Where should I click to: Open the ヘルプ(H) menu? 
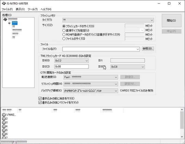click(x=46, y=9)
